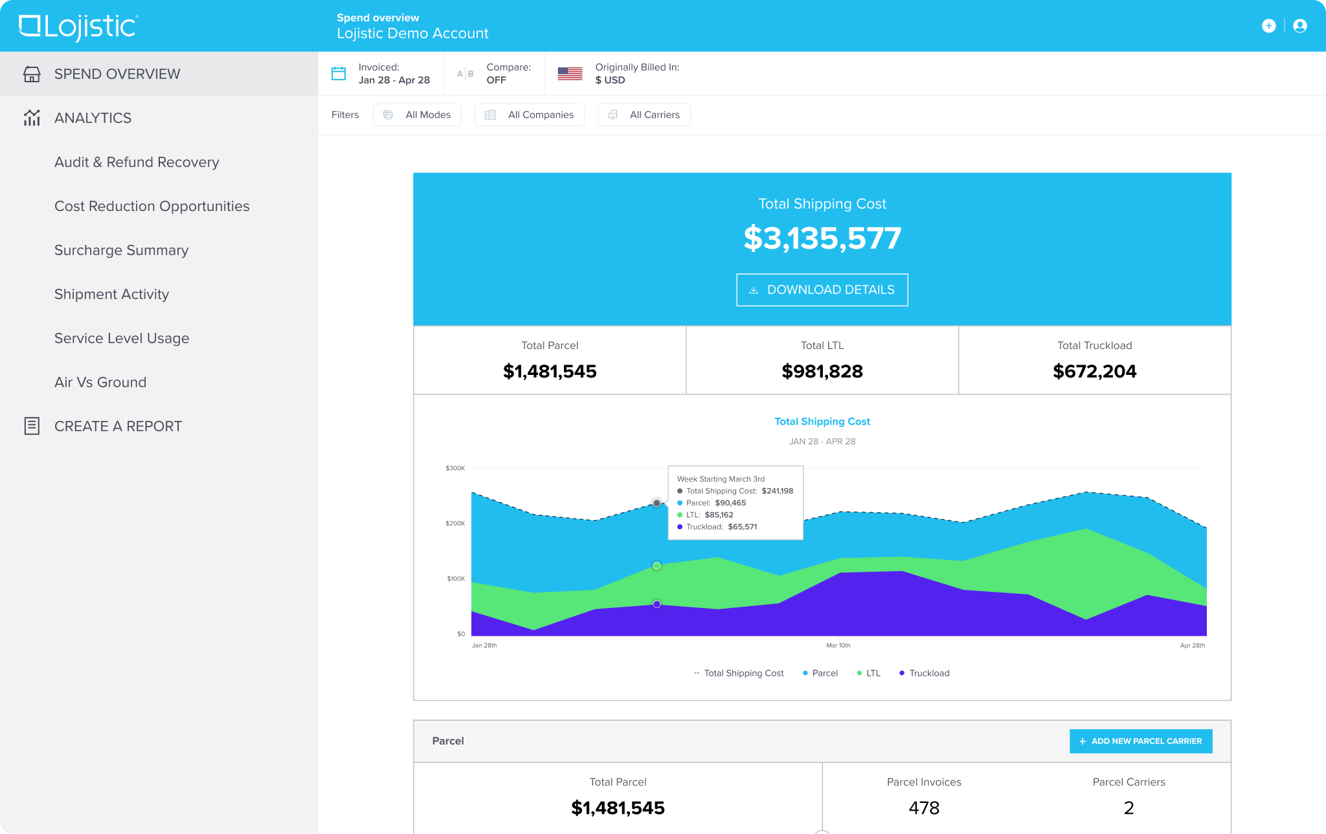Click the Total Truckload $672,204 card
This screenshot has width=1326, height=834.
click(1095, 360)
